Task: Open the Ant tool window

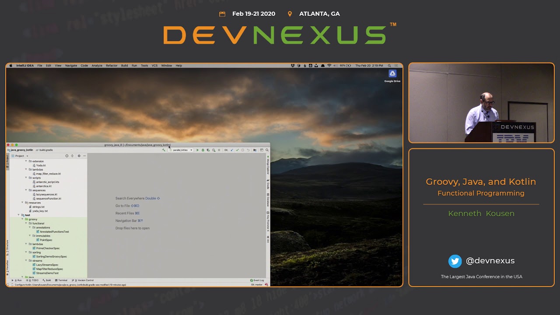Action: point(268,240)
